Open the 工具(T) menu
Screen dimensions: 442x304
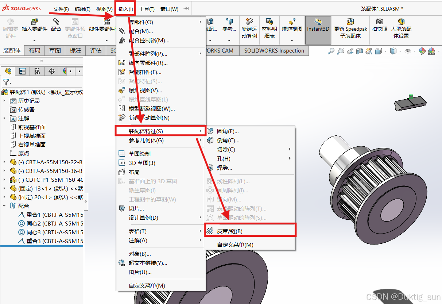(147, 9)
